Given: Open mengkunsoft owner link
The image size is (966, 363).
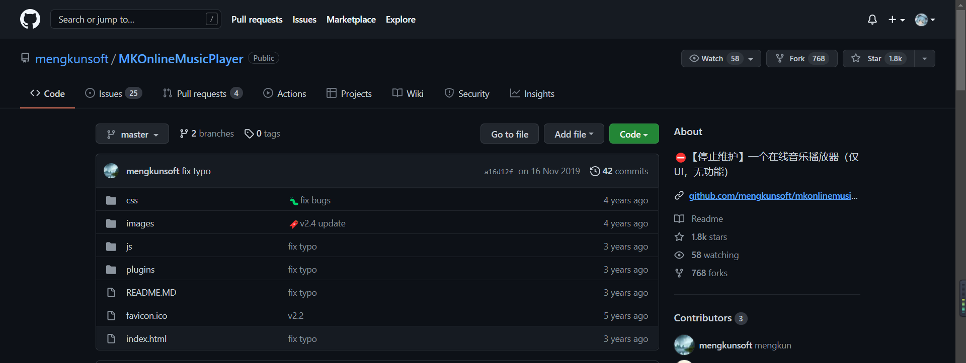Looking at the screenshot, I should click(72, 59).
